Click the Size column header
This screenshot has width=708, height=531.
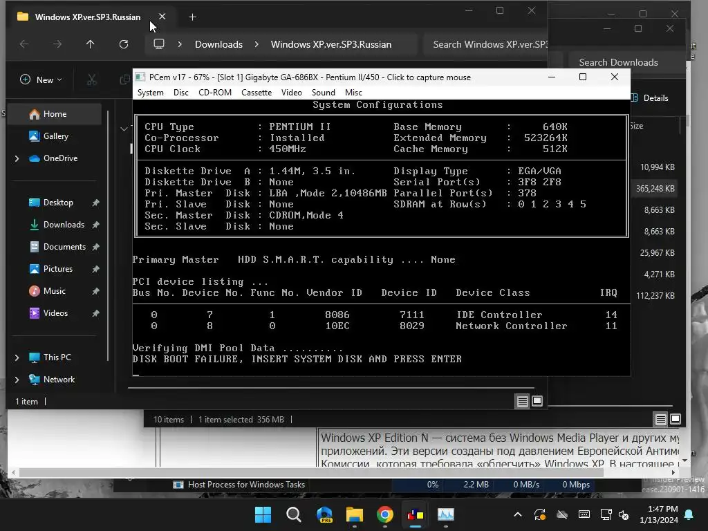637,126
